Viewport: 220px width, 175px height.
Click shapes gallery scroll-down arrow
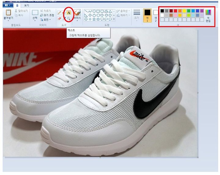tap(114, 15)
